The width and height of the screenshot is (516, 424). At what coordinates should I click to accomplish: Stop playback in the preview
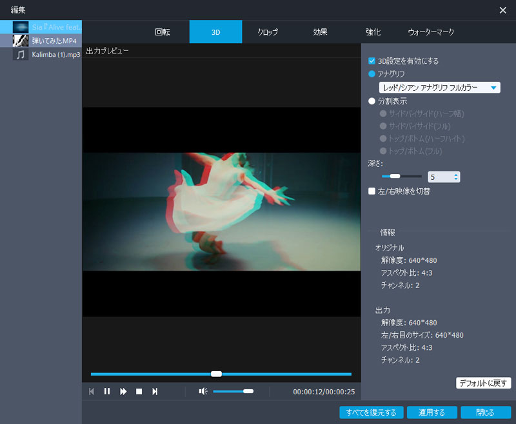[139, 391]
